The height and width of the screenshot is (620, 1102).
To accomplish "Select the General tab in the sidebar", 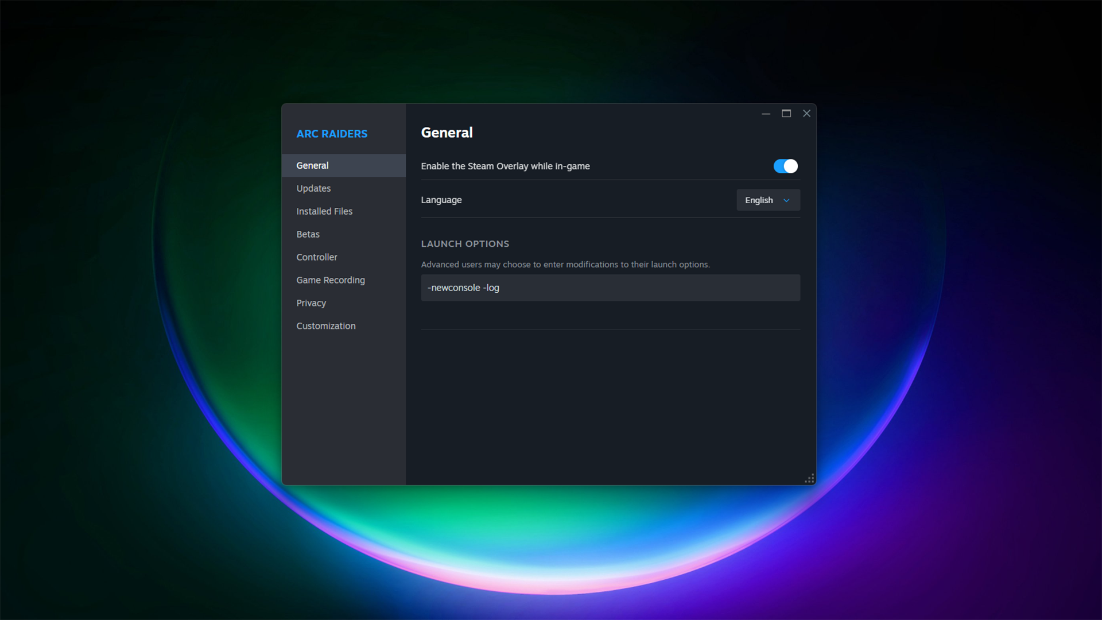I will click(313, 165).
